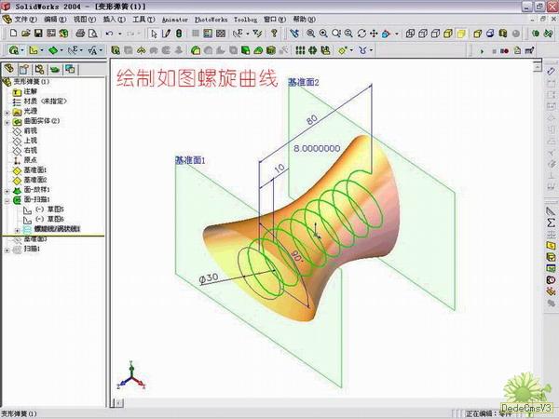559x419 pixels.
Task: Click the New document icon
Action: (12, 34)
